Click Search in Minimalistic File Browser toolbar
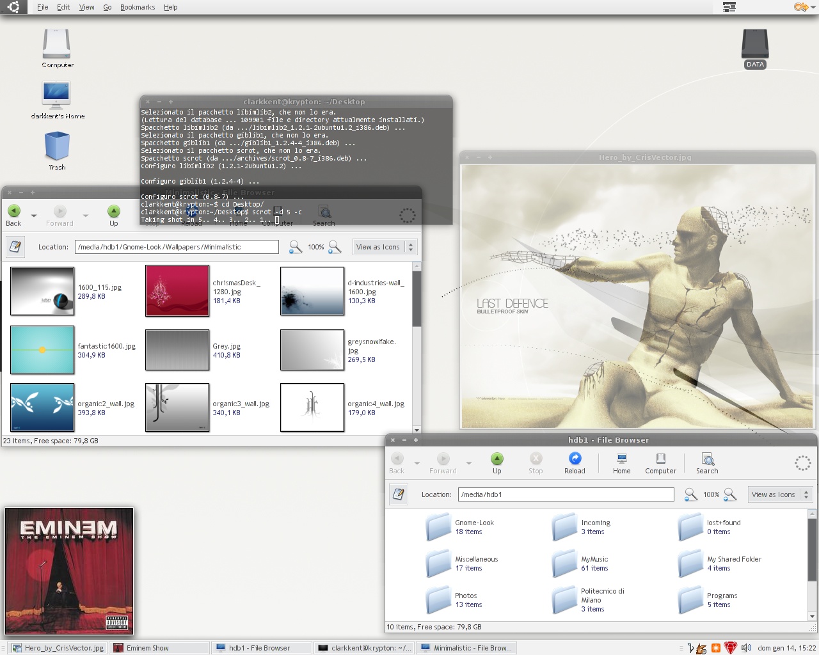819x655 pixels. 324,216
